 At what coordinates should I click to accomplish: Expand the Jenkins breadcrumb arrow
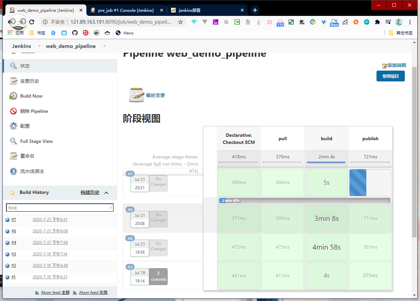tap(39, 46)
